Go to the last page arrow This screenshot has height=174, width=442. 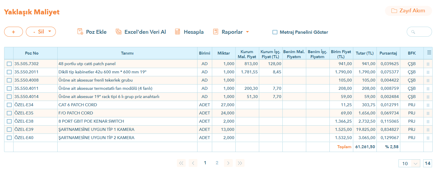click(x=240, y=163)
